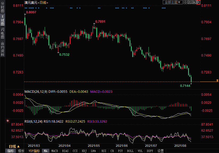The image size is (219, 153).
Task: Click the orange arrow marker at right price axis
Action: [217, 80]
